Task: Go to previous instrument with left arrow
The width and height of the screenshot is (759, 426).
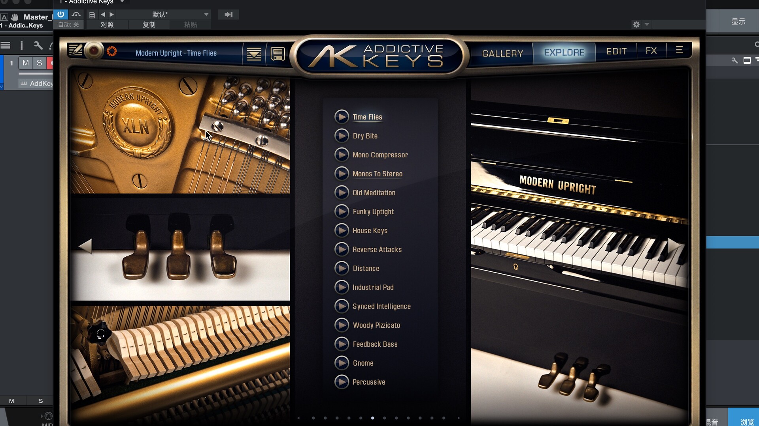Action: point(85,246)
